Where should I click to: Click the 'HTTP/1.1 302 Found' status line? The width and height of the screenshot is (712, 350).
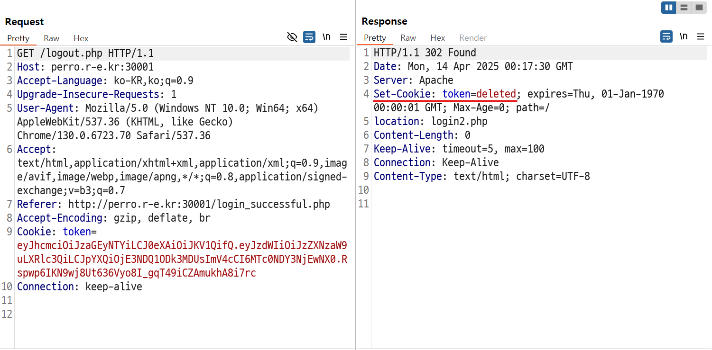(x=425, y=53)
